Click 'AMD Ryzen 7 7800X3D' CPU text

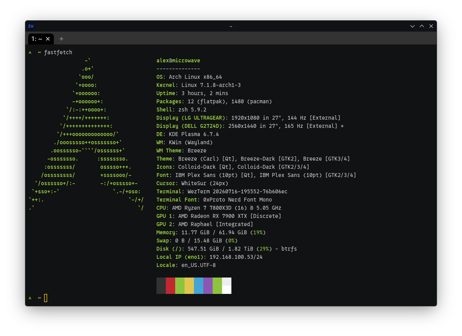[202, 208]
